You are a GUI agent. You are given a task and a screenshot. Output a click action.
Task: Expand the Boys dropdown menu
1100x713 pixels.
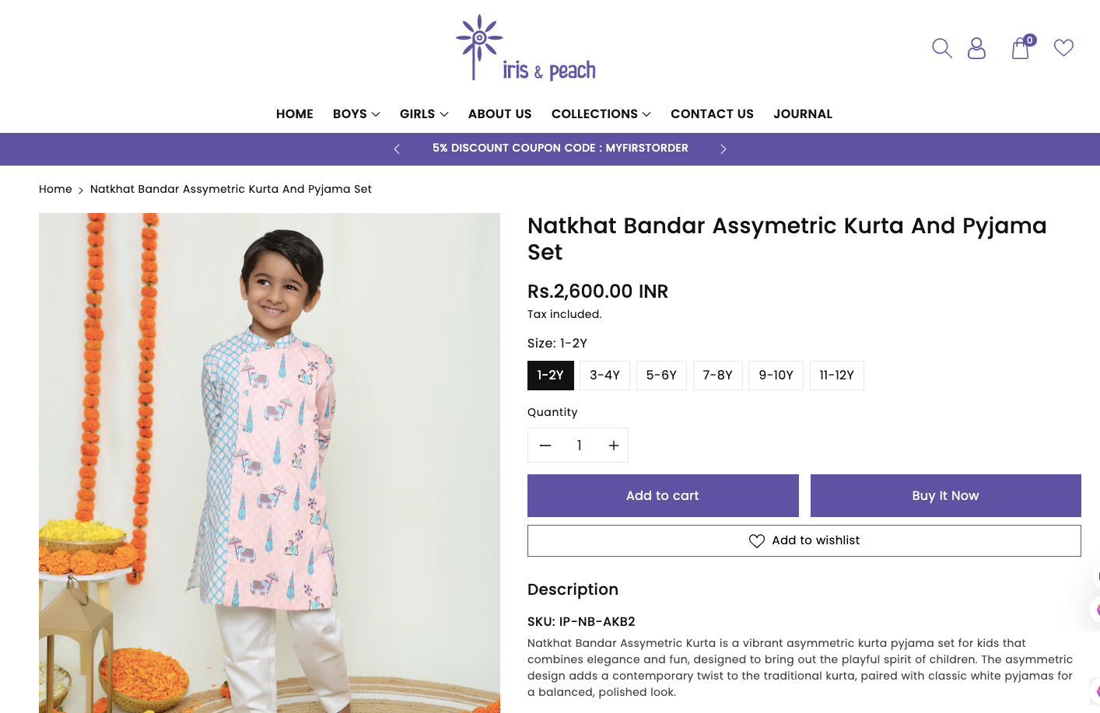point(356,114)
